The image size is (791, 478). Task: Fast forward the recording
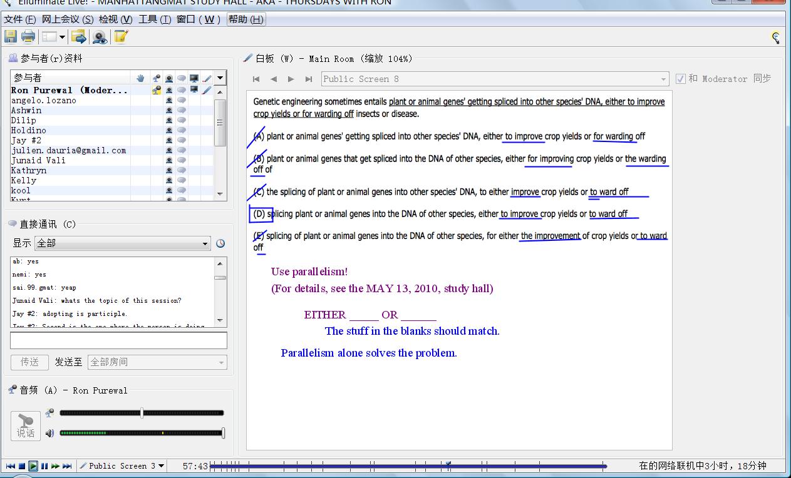(55, 466)
